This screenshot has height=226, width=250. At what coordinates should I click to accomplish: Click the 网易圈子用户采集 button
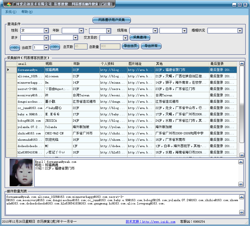click(111, 20)
